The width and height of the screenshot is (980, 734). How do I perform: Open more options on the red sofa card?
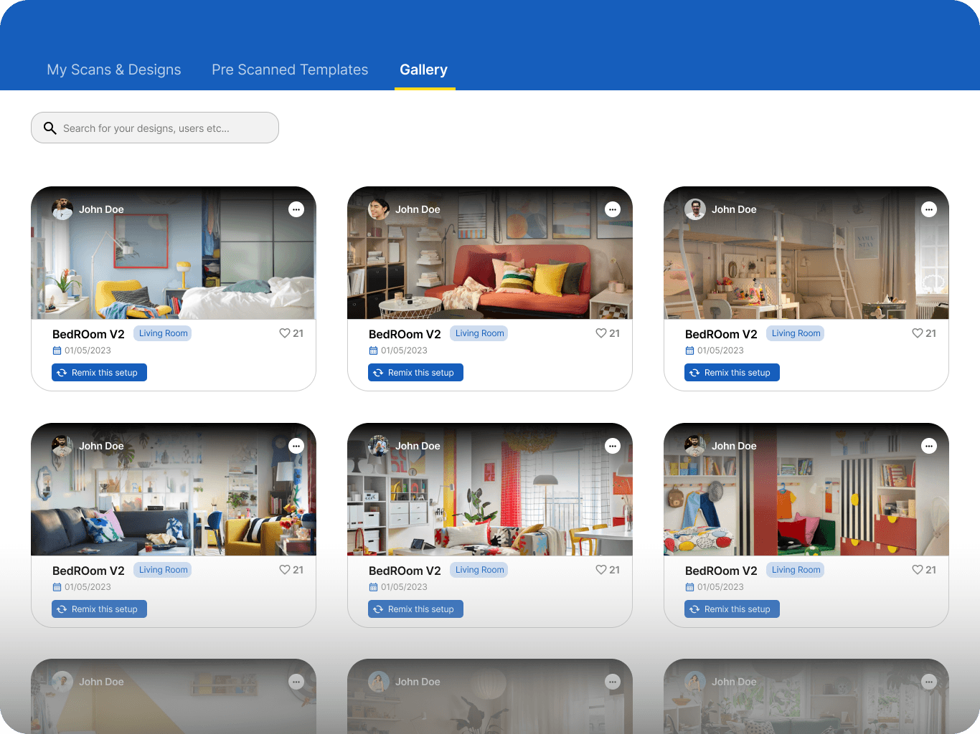click(613, 209)
